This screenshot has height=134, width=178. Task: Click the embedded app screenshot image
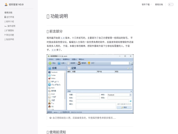click(x=90, y=84)
